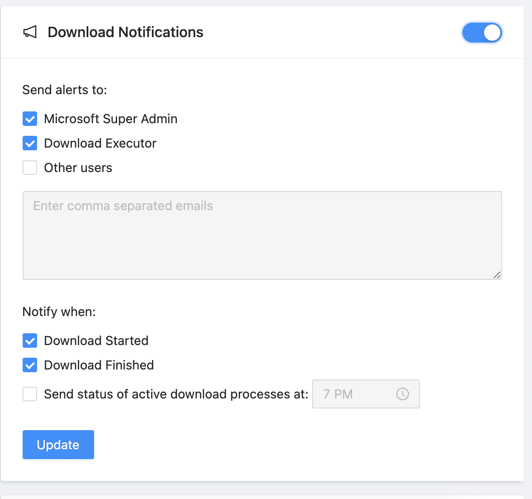Click the Download Started label text

[x=96, y=341]
